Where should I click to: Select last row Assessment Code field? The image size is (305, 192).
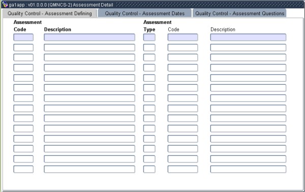(23, 169)
